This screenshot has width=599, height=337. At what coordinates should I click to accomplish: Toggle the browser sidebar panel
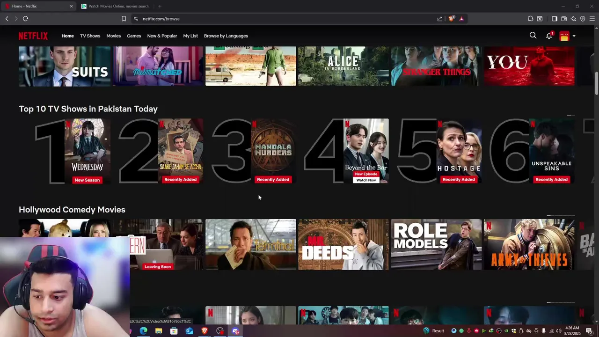(x=555, y=19)
